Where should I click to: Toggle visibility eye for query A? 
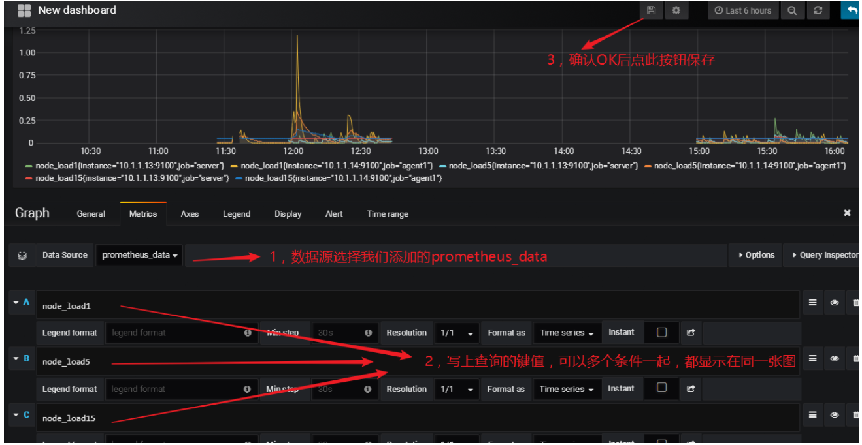(835, 303)
